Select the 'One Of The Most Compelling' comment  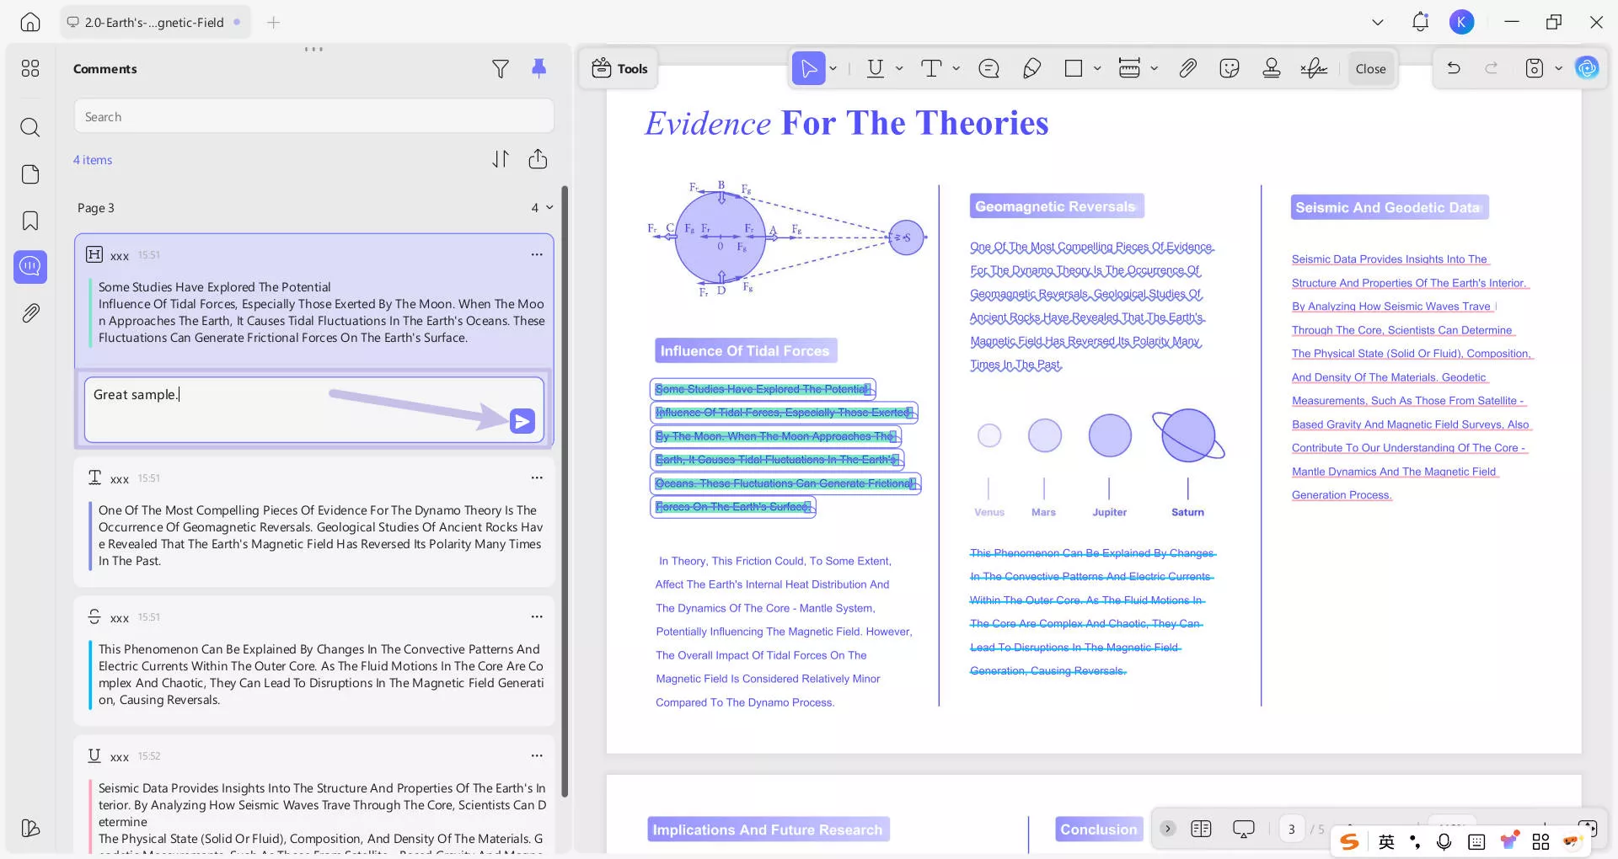click(313, 522)
